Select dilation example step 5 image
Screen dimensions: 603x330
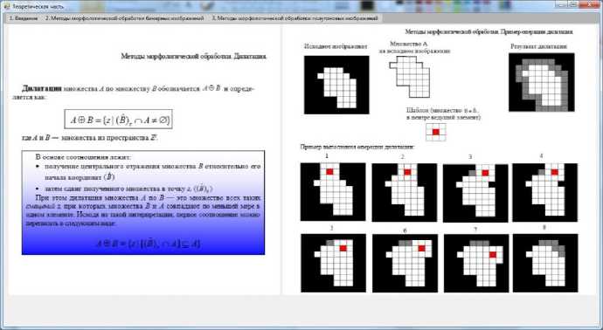point(334,263)
